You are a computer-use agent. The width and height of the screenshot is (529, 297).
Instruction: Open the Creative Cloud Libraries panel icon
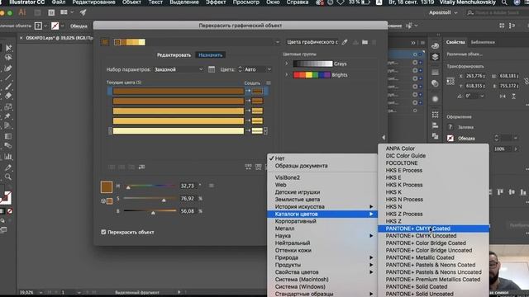436,46
